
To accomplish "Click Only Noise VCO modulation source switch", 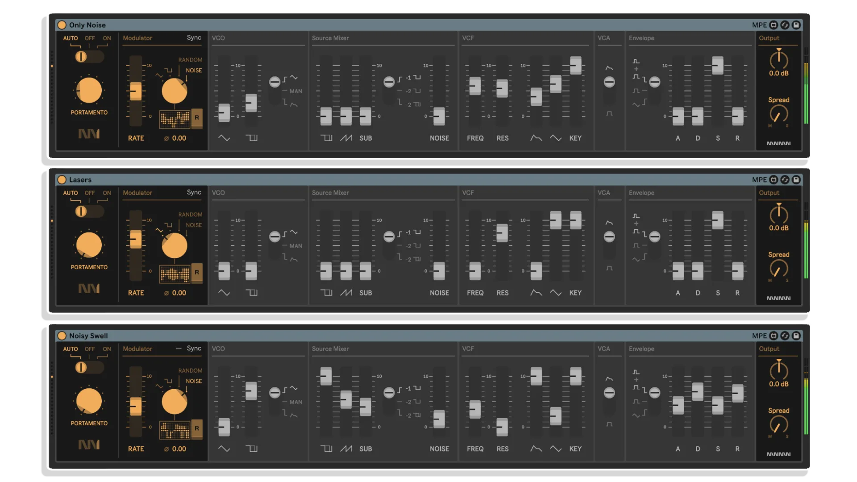I will click(275, 82).
